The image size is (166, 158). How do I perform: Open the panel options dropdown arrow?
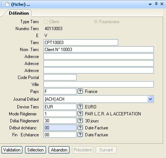tap(150, 4)
